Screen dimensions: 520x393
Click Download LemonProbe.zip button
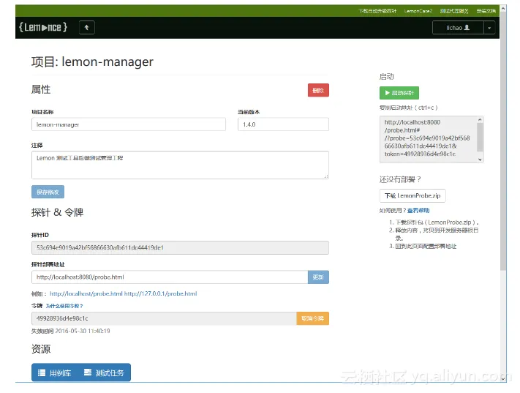[x=412, y=195]
